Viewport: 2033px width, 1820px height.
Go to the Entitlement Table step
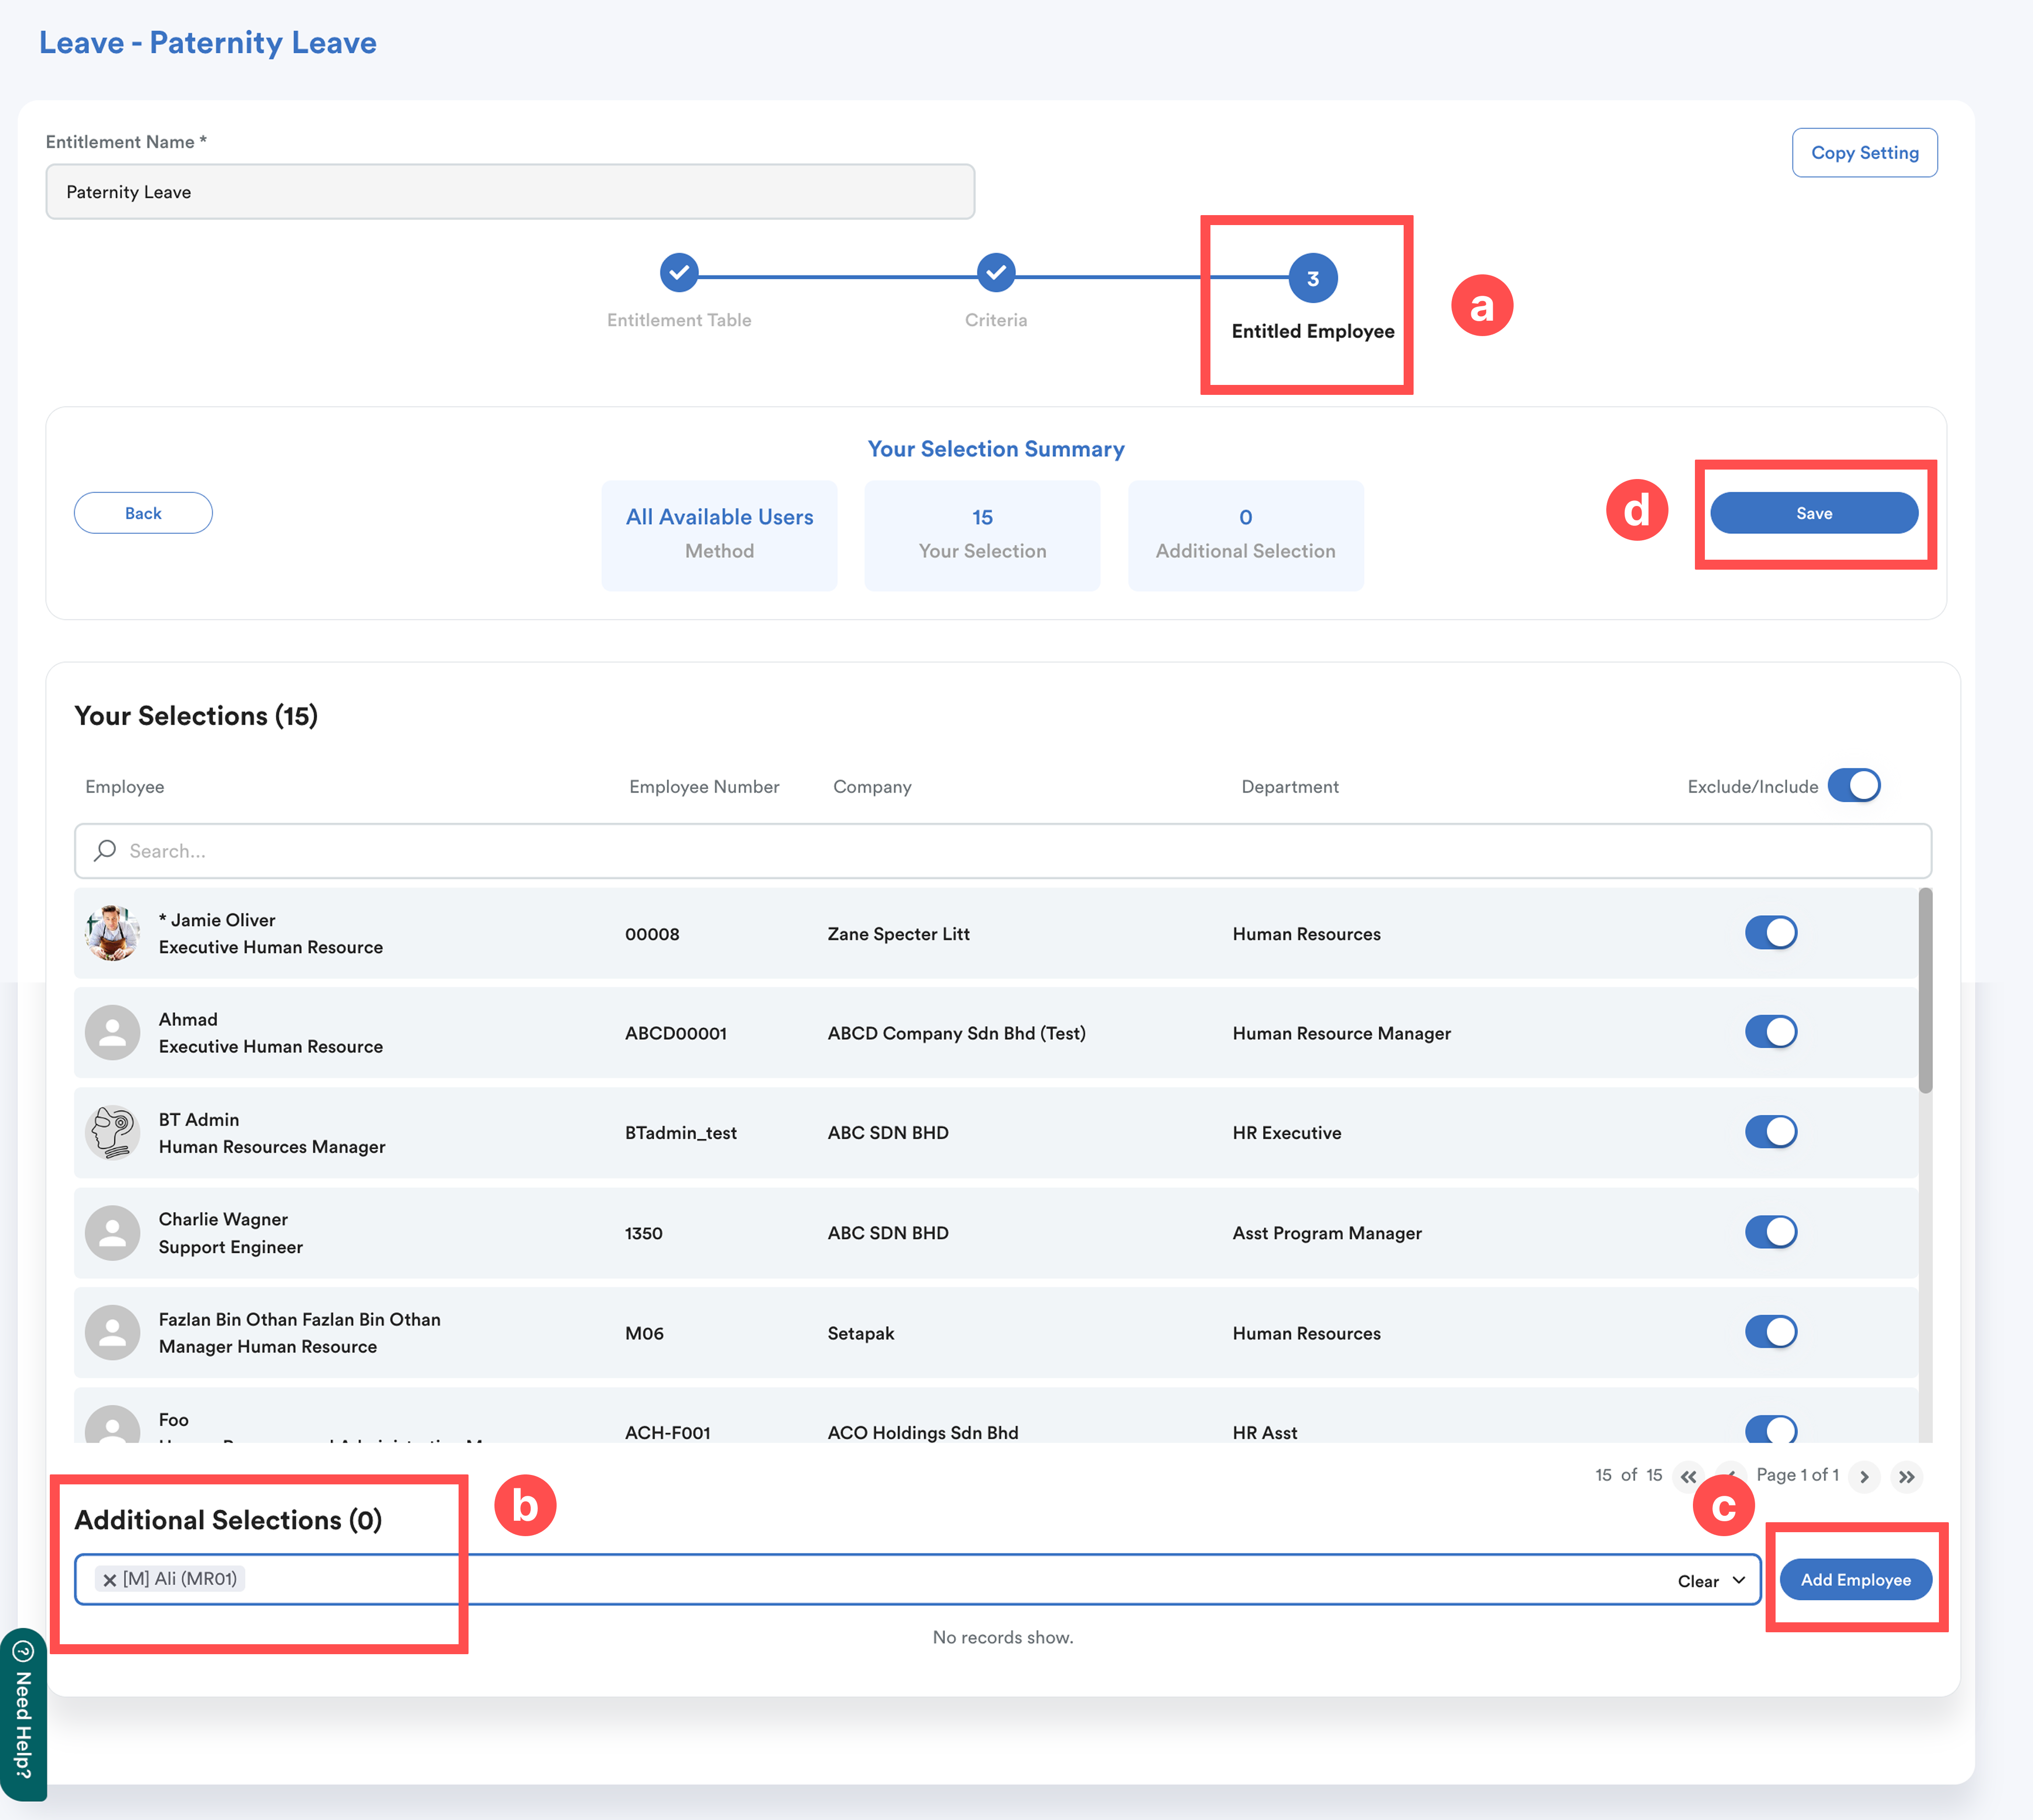pos(679,273)
